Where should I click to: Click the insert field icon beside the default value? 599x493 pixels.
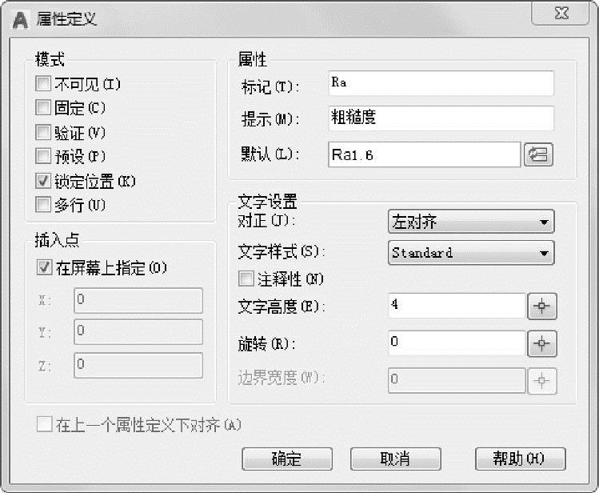(538, 154)
